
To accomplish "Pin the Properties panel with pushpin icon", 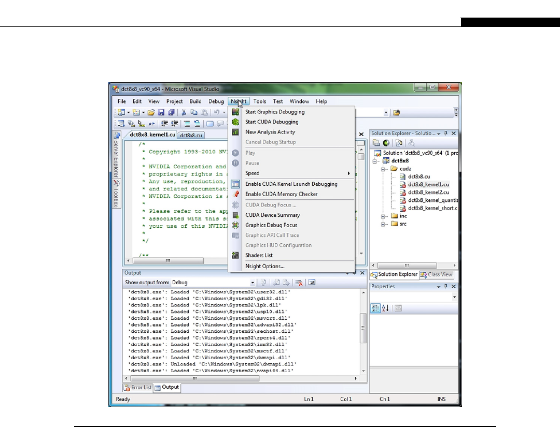I will 446,287.
